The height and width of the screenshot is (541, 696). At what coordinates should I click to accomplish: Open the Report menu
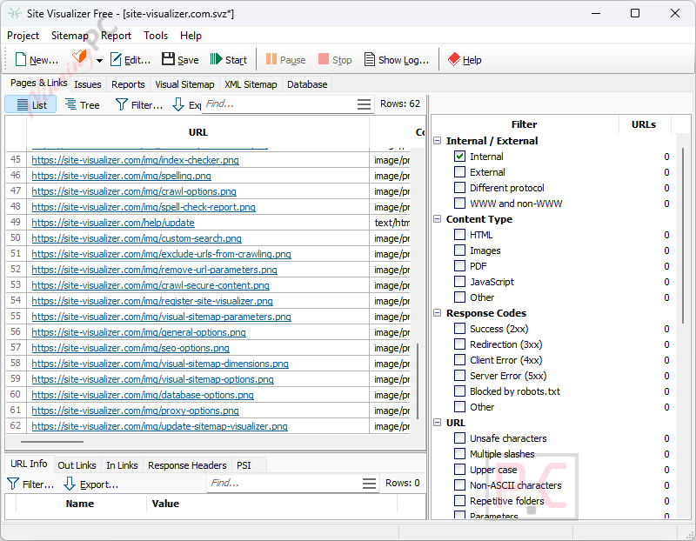pyautogui.click(x=116, y=36)
